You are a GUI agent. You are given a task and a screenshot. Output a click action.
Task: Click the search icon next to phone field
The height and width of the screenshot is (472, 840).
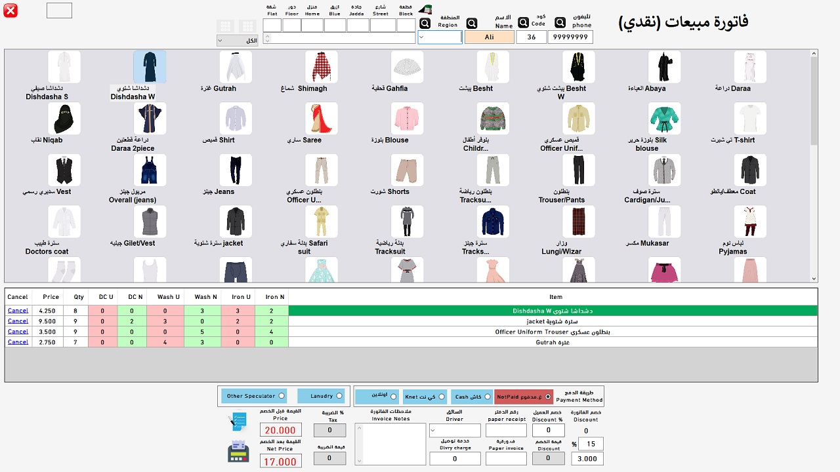560,23
